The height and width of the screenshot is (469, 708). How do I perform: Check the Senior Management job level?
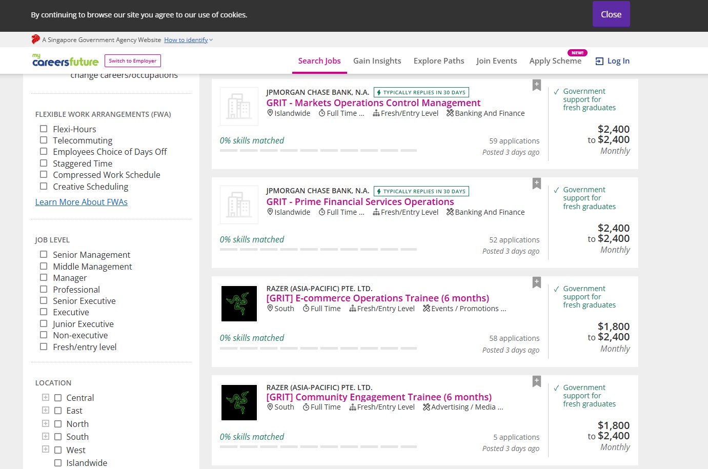pyautogui.click(x=44, y=255)
